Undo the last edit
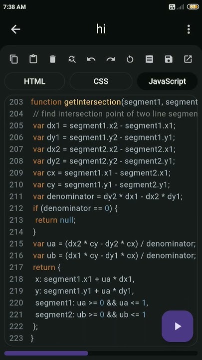202x360 pixels. click(x=91, y=59)
